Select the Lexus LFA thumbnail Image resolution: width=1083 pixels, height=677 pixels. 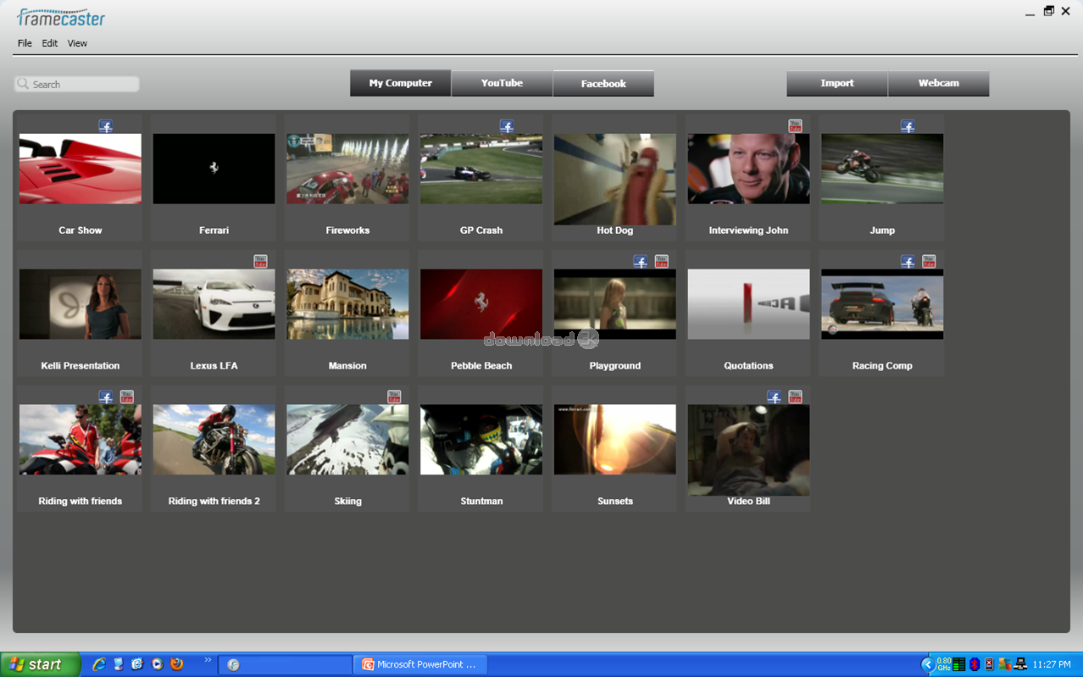pyautogui.click(x=214, y=304)
